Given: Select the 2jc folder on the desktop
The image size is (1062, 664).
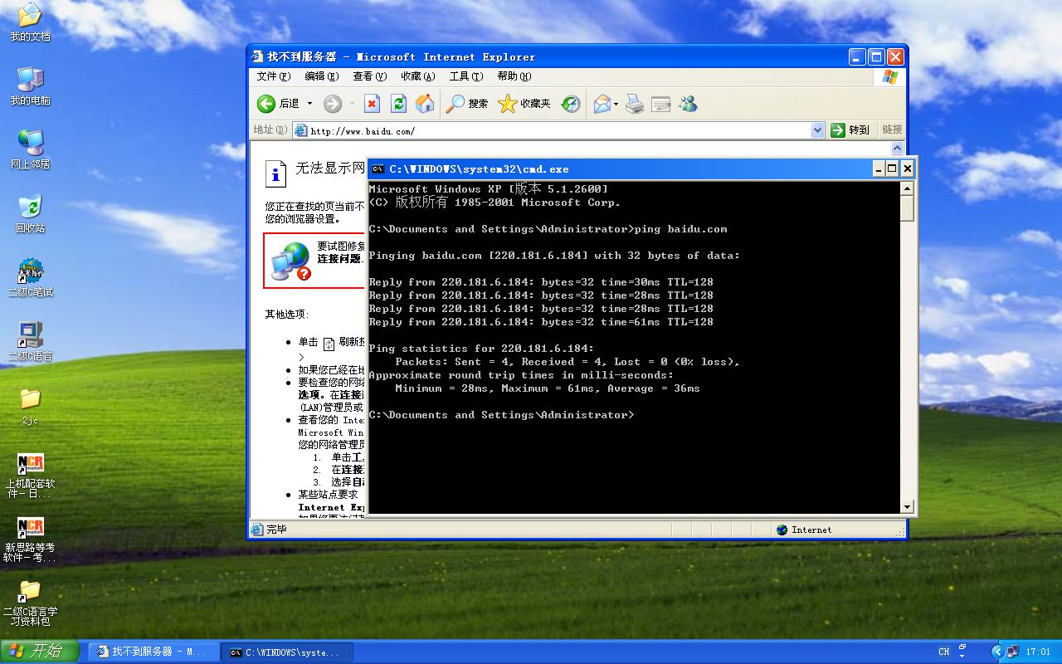Looking at the screenshot, I should [30, 405].
